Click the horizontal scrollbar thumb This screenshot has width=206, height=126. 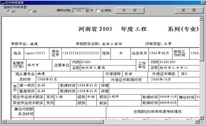click(x=55, y=122)
